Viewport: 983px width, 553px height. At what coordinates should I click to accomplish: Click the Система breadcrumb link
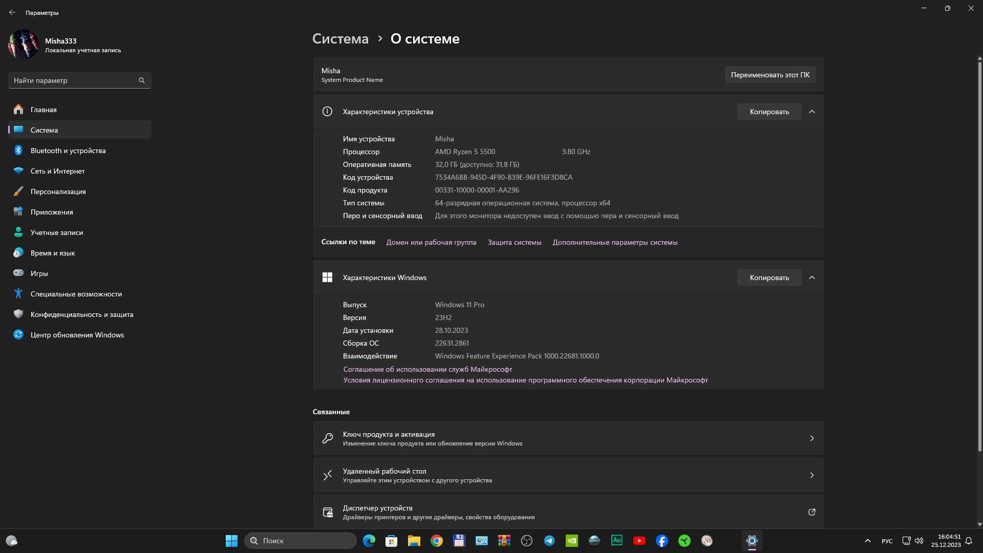tap(340, 39)
